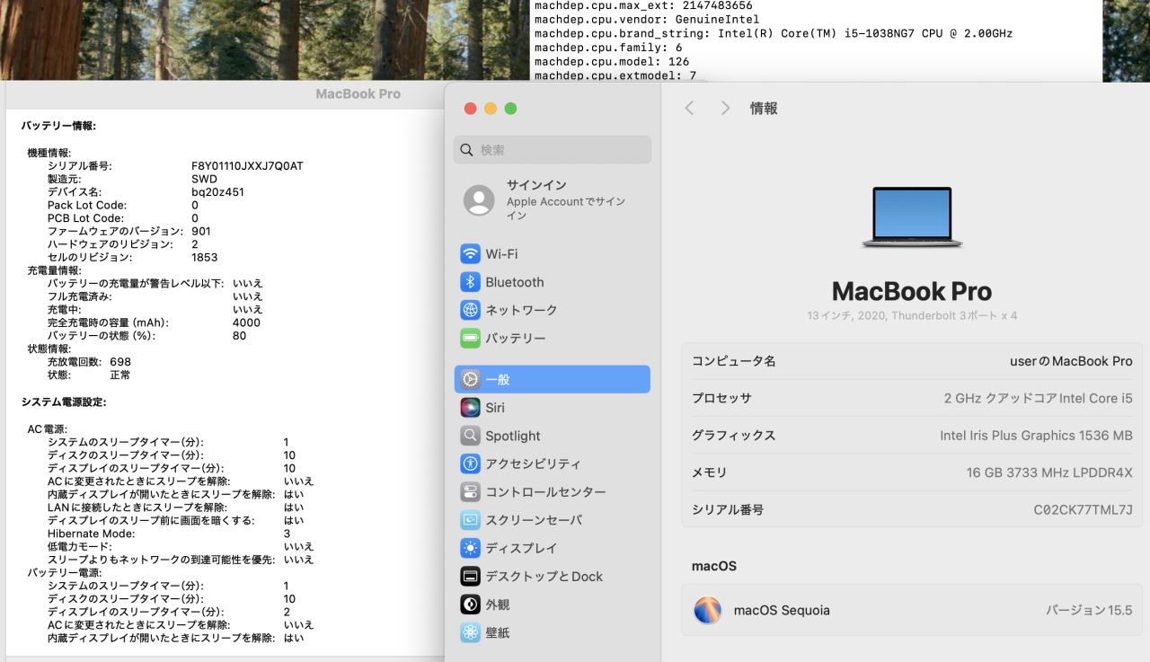Open Bluetooth settings pane
The width and height of the screenshot is (1150, 662).
[x=514, y=282]
